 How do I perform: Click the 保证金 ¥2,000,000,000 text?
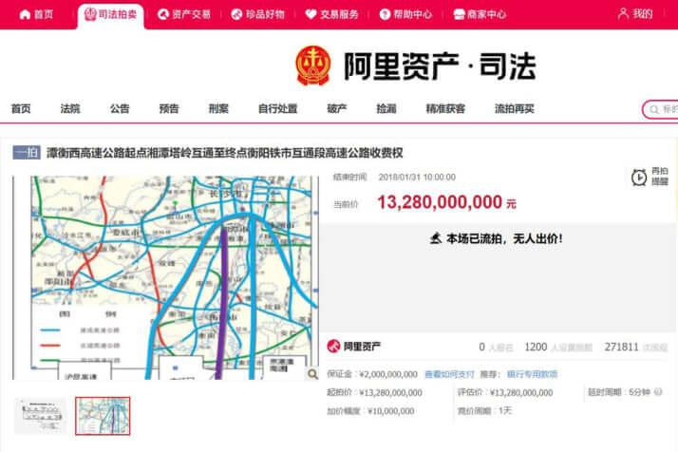coord(372,374)
